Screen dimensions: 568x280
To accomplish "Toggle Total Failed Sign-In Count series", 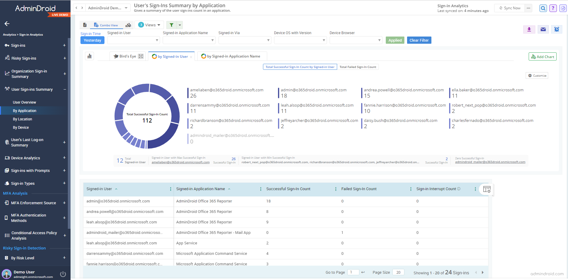I will pos(358,67).
